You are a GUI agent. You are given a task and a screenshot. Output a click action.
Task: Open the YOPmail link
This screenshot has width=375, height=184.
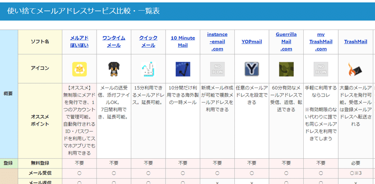click(x=252, y=42)
